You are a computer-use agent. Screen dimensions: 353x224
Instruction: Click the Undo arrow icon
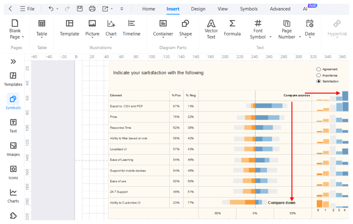click(51, 9)
